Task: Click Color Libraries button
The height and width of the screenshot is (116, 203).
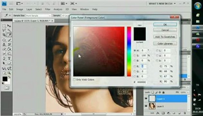Action: coord(165,43)
